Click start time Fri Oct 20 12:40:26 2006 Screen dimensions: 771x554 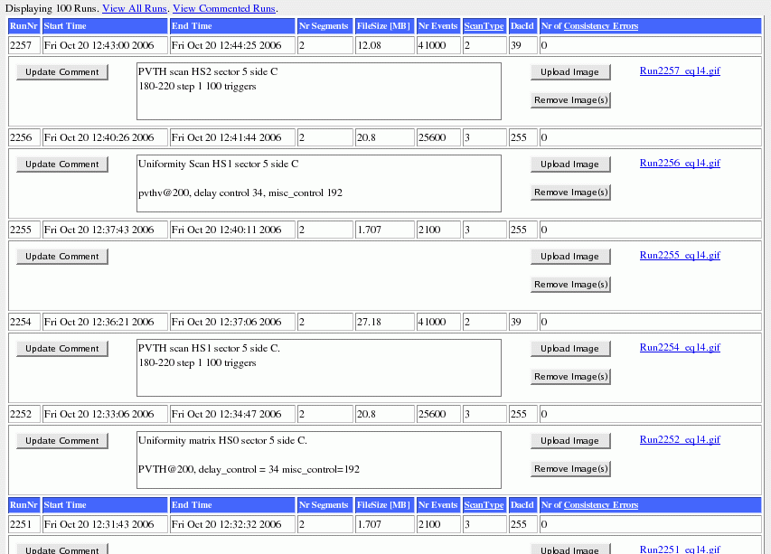pos(105,137)
